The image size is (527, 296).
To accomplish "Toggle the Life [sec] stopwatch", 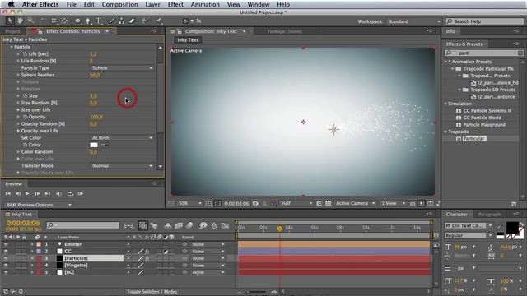I will click(x=25, y=53).
